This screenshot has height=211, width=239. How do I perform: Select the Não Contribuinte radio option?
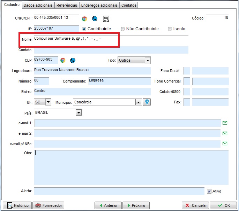point(123,29)
